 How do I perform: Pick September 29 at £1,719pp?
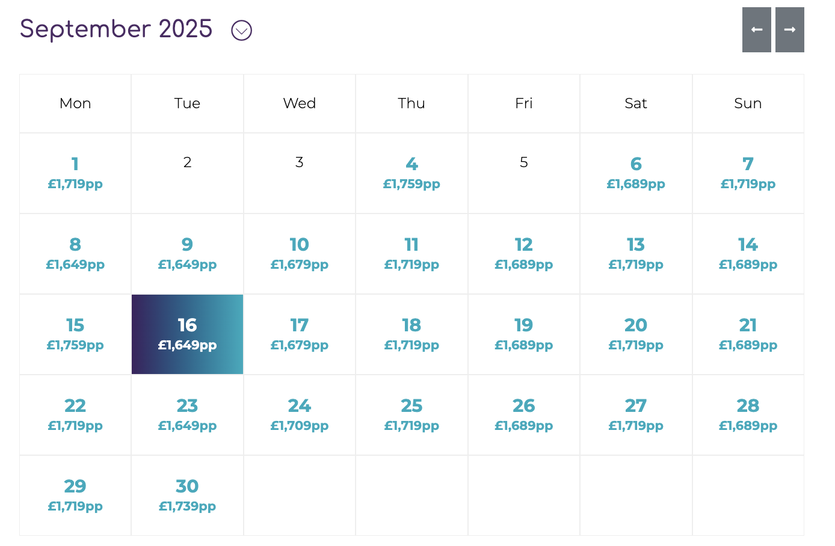[x=75, y=495]
